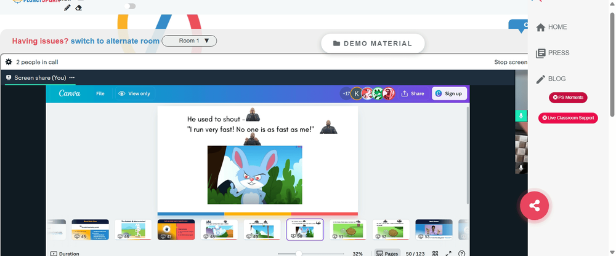
Task: Open call settings gear icon
Action: coord(9,62)
